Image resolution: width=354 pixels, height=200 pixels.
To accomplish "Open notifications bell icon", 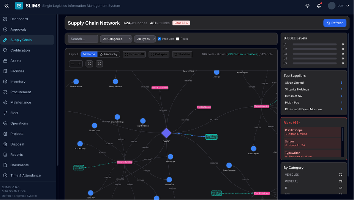I will [319, 6].
